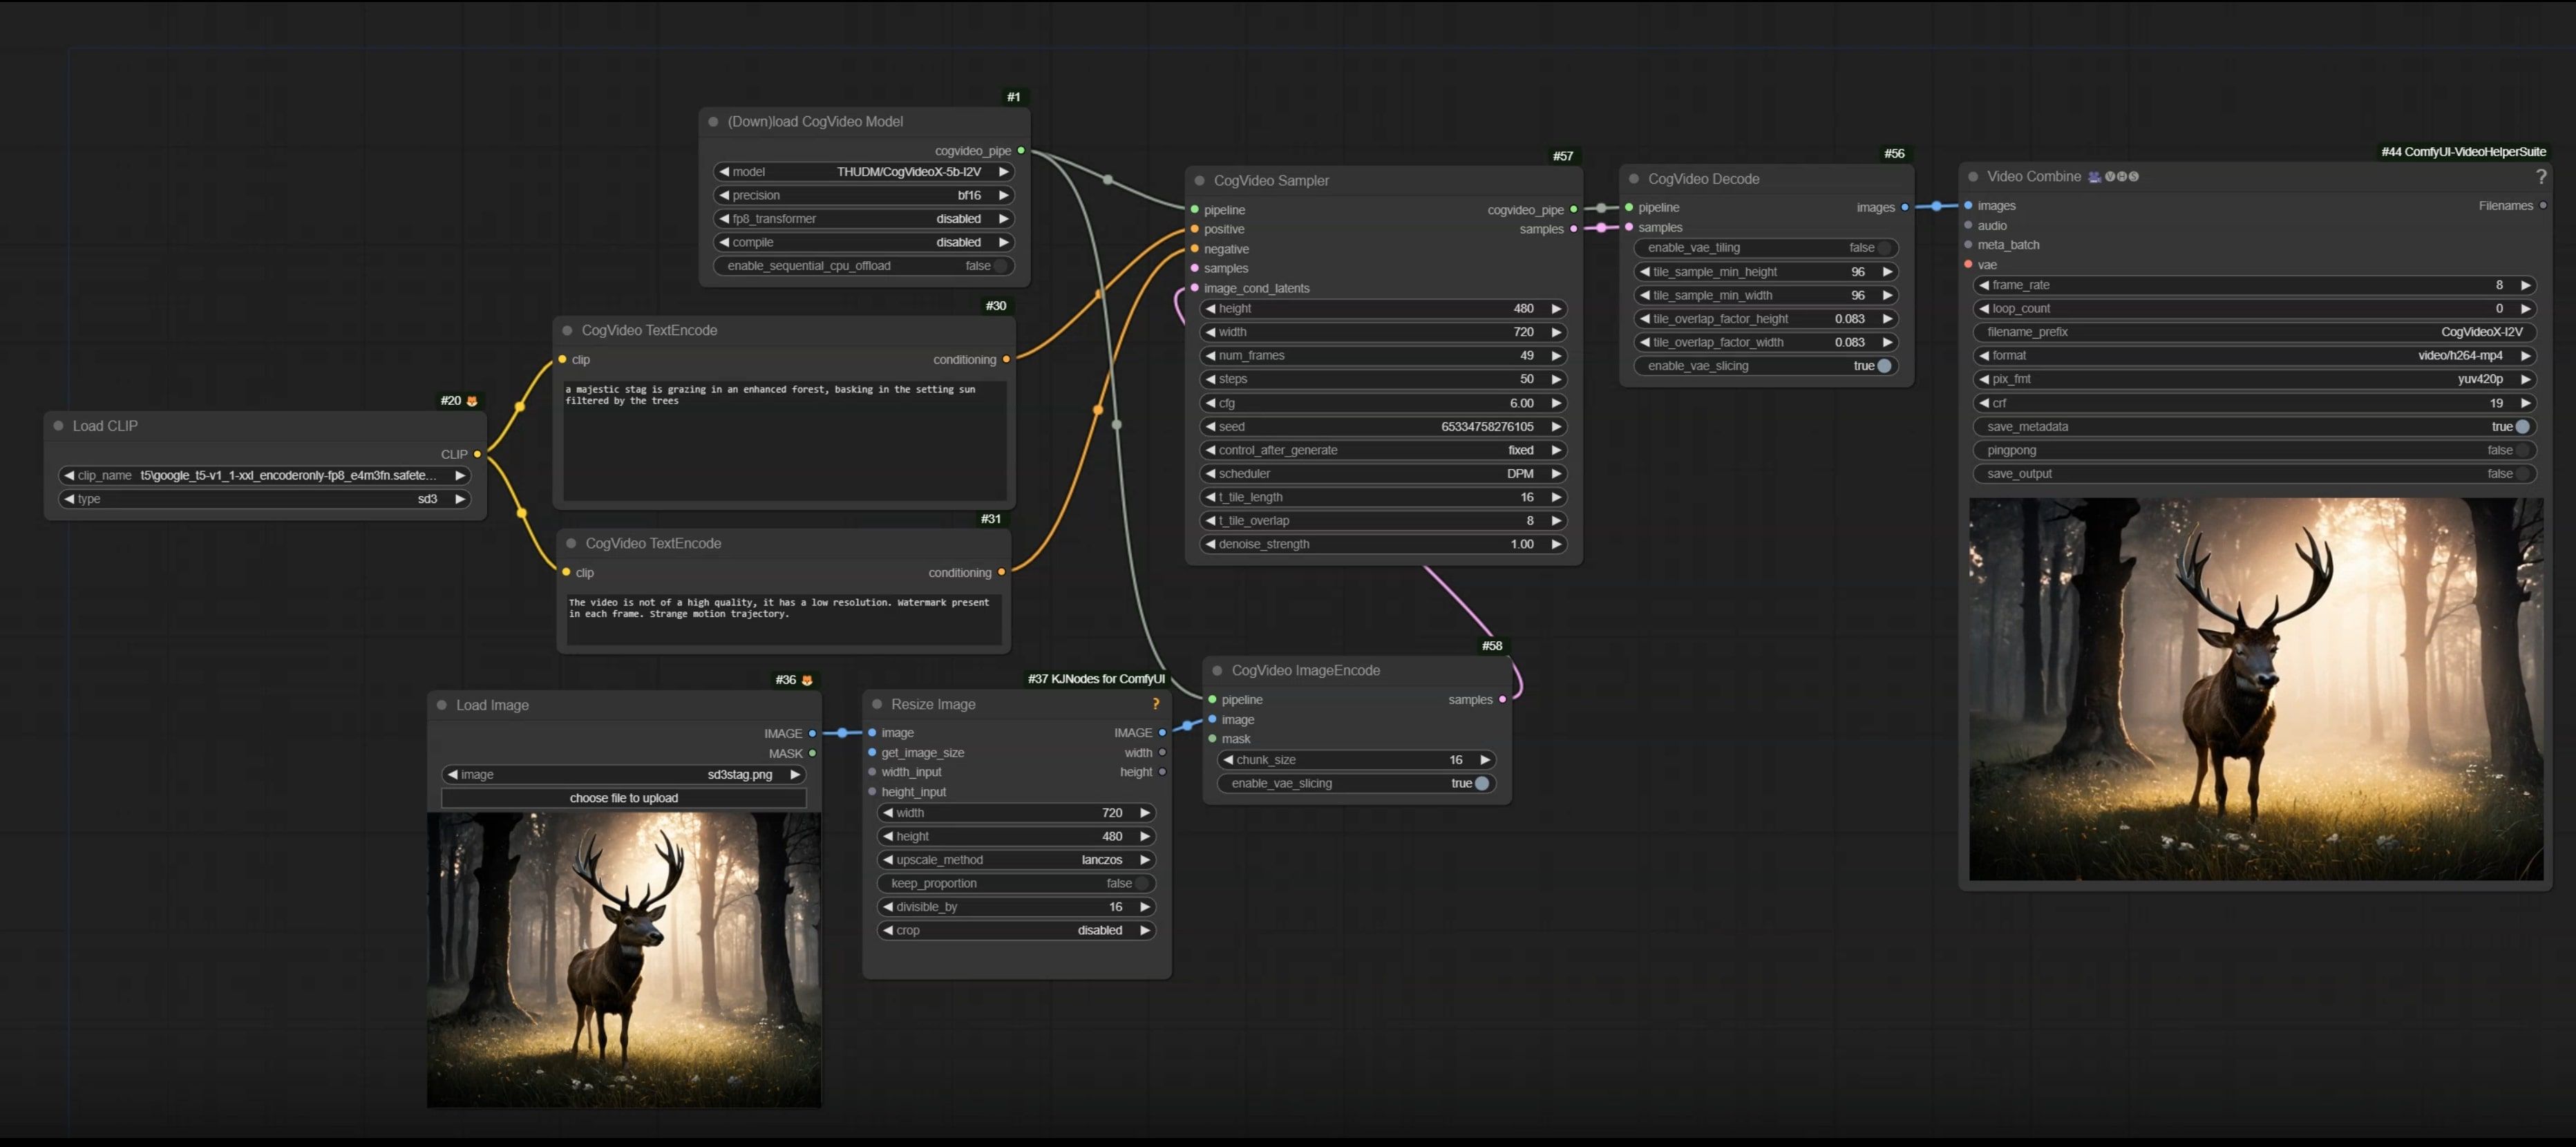Viewport: 2576px width, 1147px height.
Task: Open the model dropdown THUDM/CogVideoX-5b-I2V
Action: tap(864, 172)
